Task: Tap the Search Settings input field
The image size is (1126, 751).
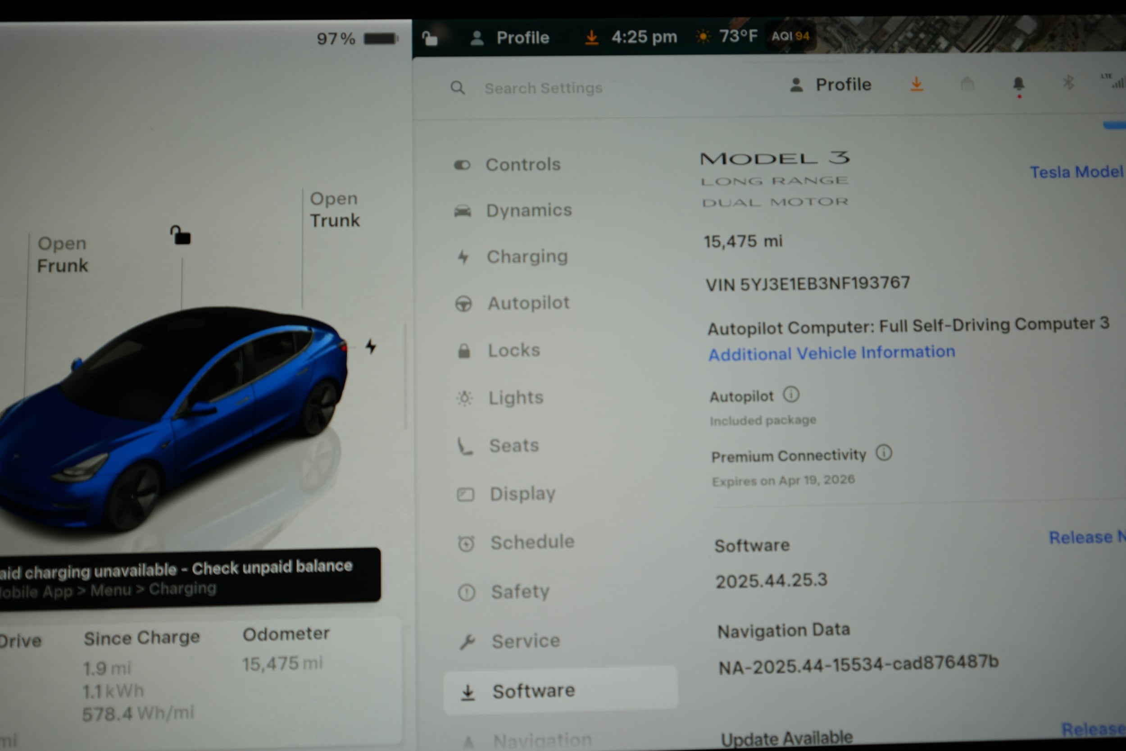Action: [543, 88]
